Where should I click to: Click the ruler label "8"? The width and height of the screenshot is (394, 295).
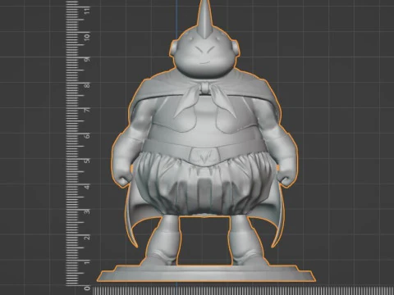point(87,85)
